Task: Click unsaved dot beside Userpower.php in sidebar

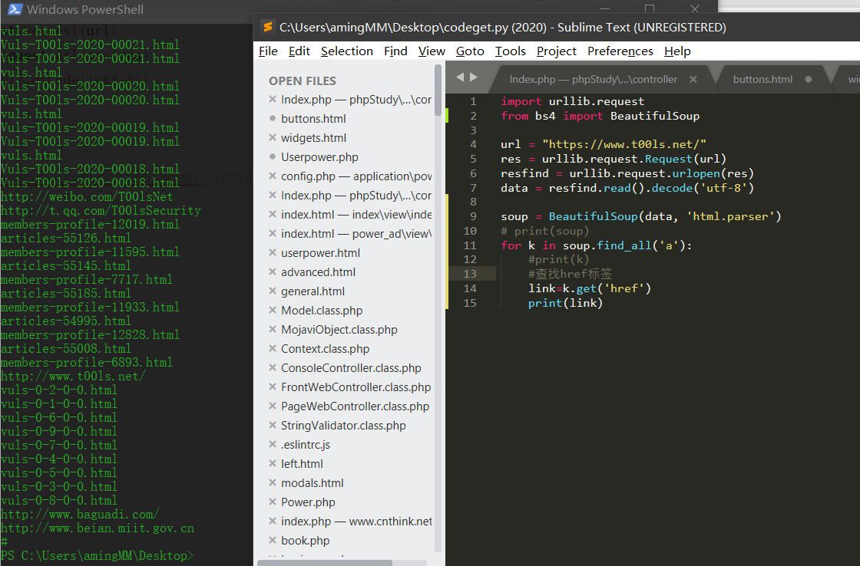Action: coord(273,156)
